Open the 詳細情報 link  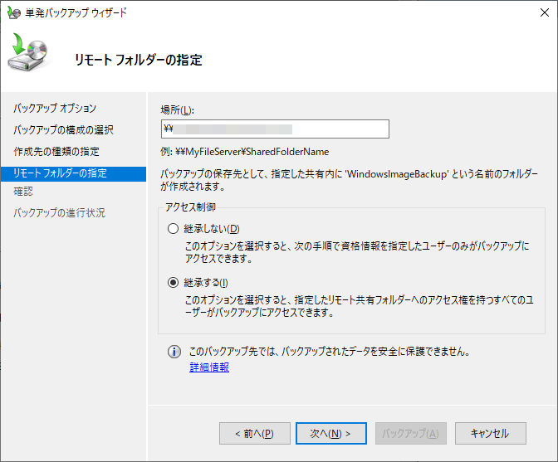tap(209, 367)
